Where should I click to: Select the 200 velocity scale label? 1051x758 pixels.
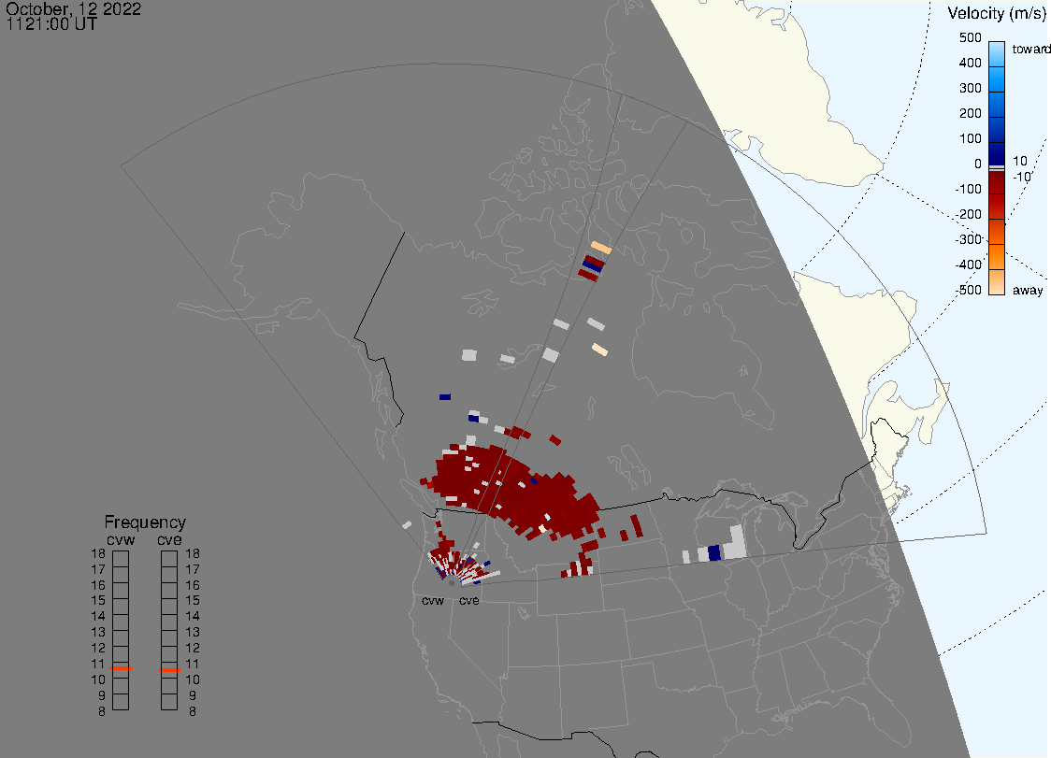[x=970, y=113]
